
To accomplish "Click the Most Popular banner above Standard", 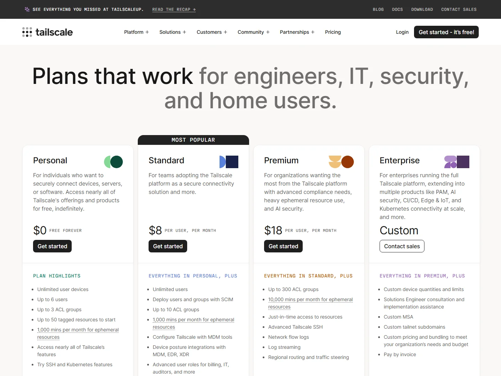I will [x=193, y=140].
